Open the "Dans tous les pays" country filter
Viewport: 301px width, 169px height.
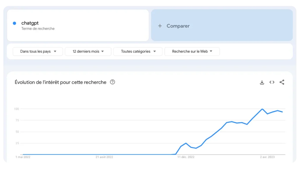click(38, 51)
